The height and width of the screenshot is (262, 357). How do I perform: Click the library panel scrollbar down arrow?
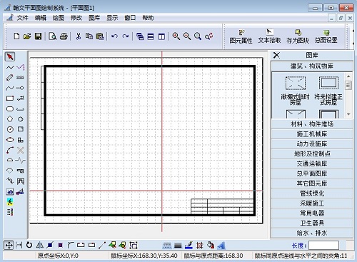click(348, 114)
